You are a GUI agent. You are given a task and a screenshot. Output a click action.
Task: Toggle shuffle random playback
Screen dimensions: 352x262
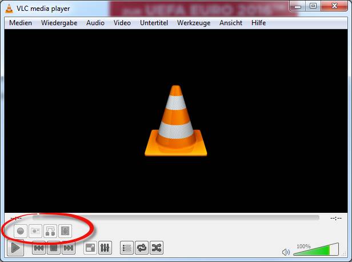click(x=156, y=248)
